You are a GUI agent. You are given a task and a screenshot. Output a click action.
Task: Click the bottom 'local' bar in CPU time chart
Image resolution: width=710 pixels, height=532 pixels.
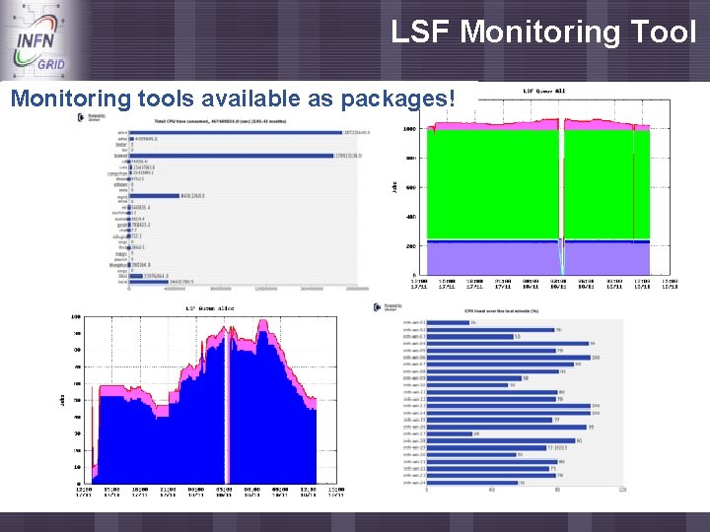click(149, 282)
